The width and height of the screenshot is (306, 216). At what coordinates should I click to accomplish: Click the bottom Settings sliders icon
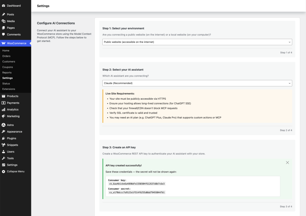click(x=3, y=165)
